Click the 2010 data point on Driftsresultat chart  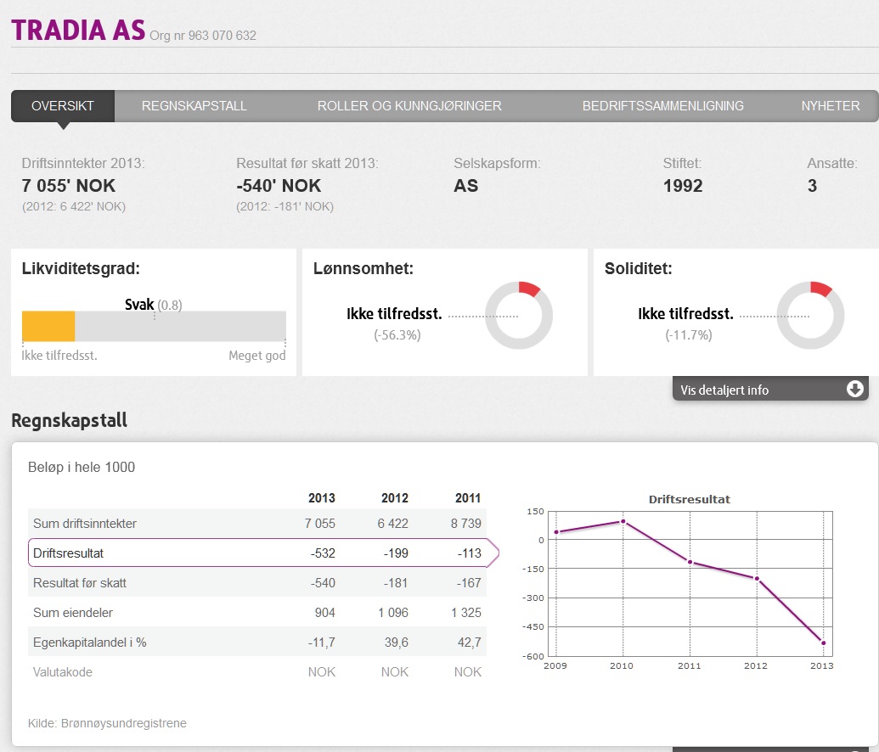[x=623, y=522]
